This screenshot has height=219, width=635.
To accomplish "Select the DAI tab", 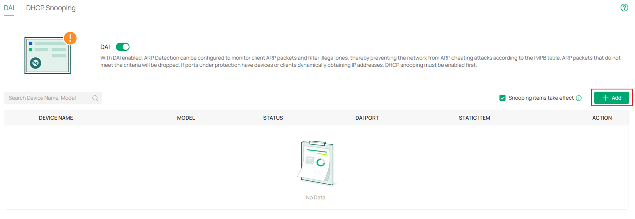I will coord(8,8).
